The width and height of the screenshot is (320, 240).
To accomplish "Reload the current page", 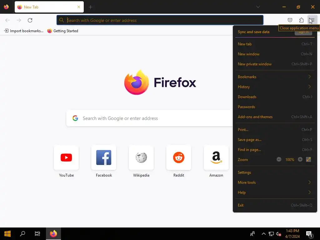I will coord(30,20).
